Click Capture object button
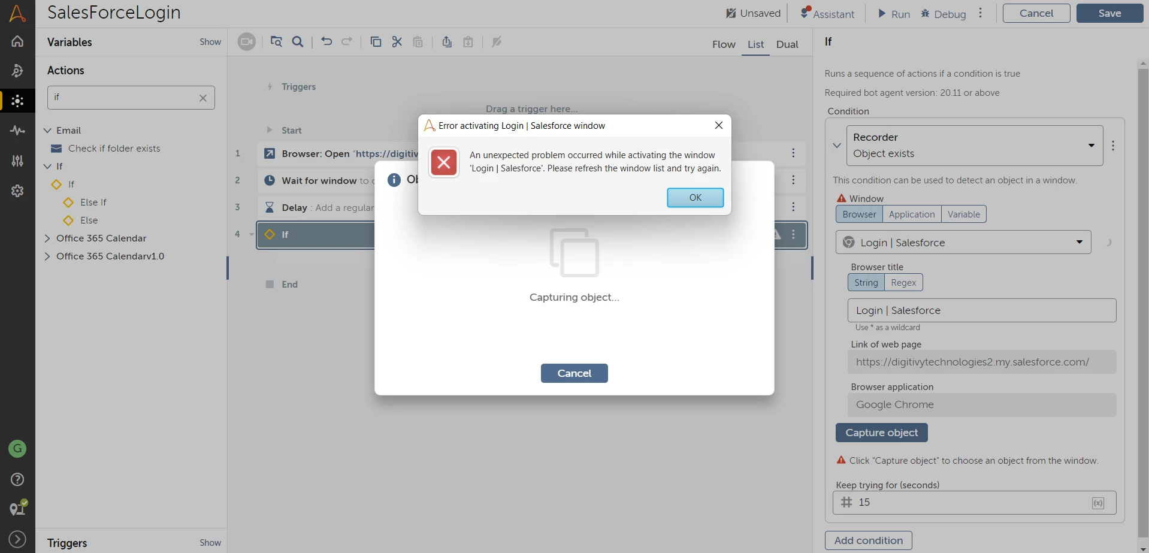 (x=881, y=433)
